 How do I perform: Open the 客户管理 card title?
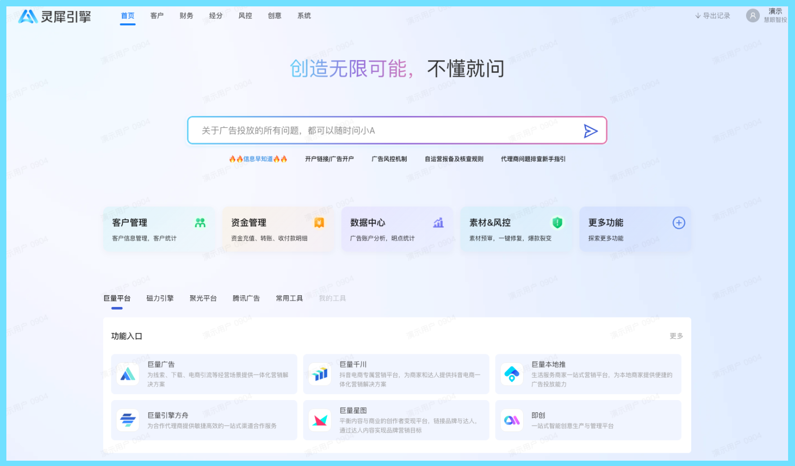130,223
